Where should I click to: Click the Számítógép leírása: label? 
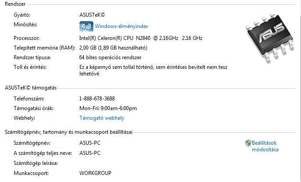(x=36, y=163)
